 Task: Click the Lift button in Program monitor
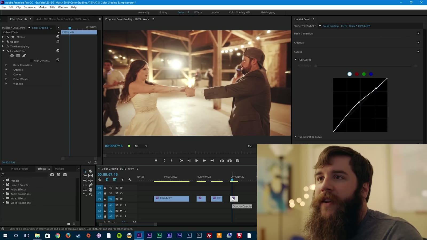tap(222, 161)
